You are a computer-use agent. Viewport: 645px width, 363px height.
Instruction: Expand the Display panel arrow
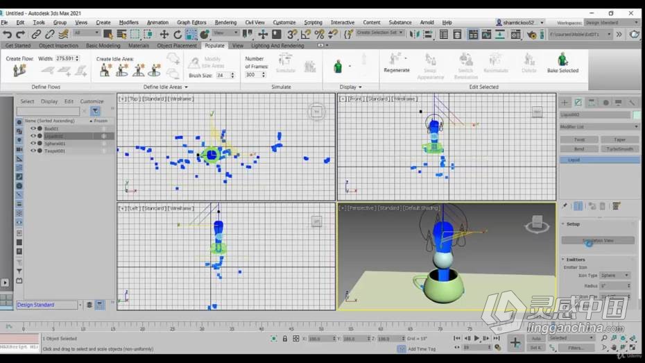click(x=361, y=87)
